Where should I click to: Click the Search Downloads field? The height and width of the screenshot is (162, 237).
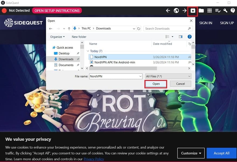(x=168, y=28)
